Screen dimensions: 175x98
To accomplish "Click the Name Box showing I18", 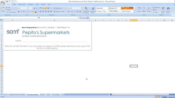I will click(x=39, y=17).
